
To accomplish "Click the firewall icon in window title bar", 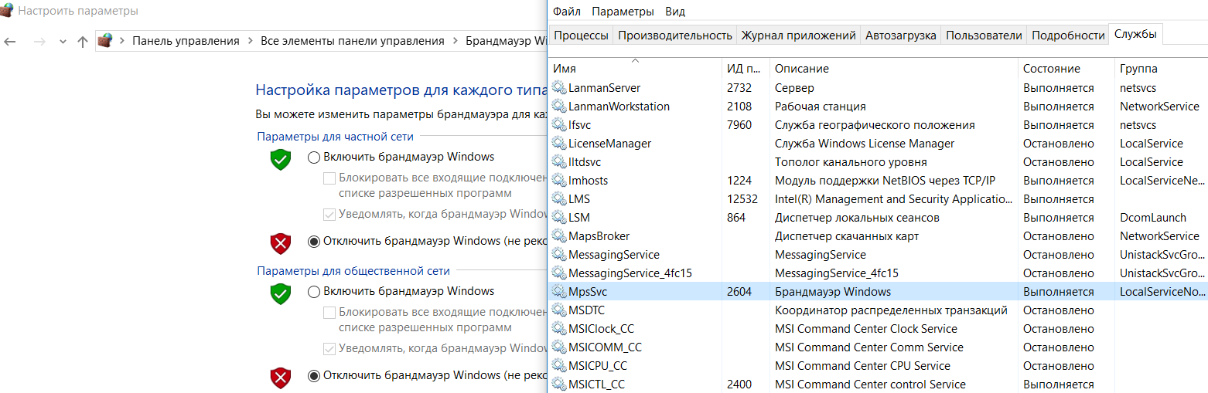I will coord(7,11).
